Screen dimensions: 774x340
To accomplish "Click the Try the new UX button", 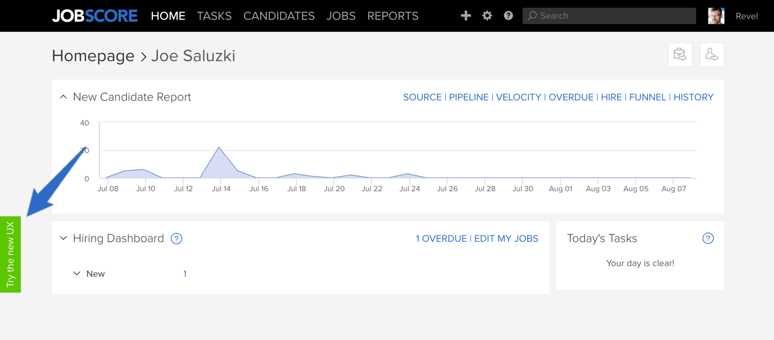I will [10, 254].
